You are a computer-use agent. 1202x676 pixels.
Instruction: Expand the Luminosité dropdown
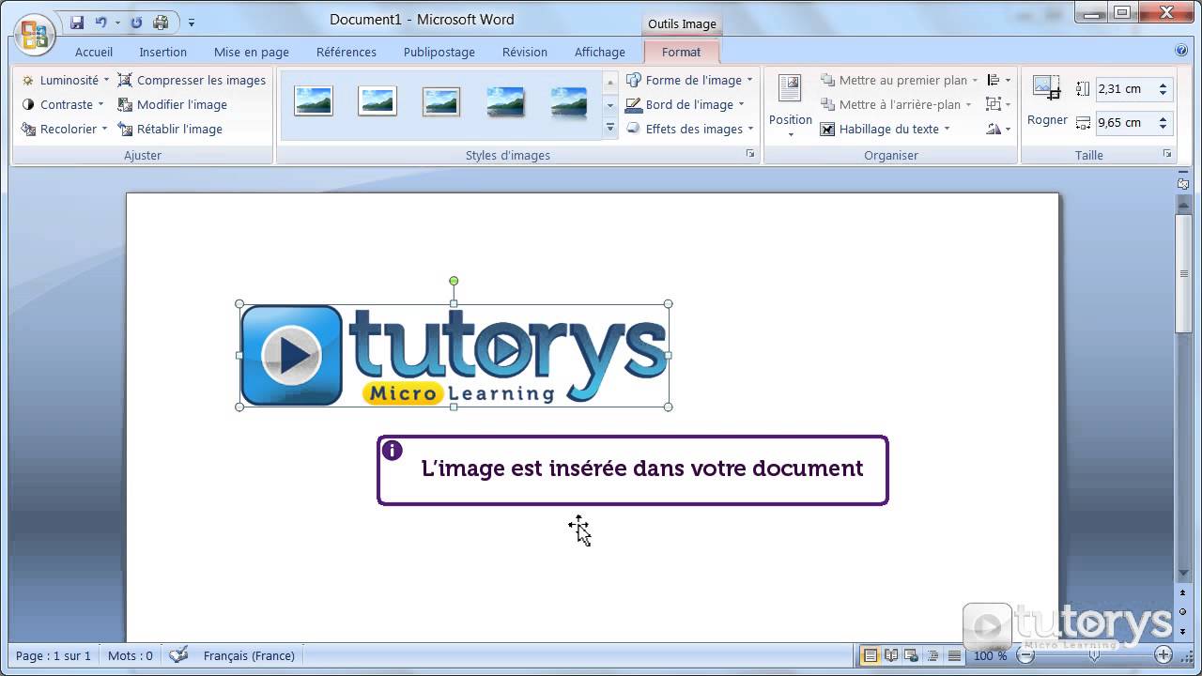point(65,81)
